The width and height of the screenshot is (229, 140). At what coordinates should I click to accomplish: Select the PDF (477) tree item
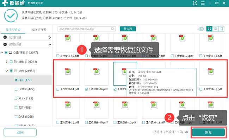click(26, 80)
